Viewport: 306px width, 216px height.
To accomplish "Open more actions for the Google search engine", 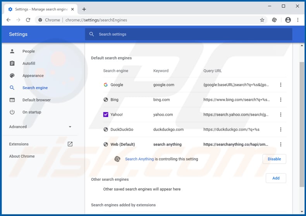I will (280, 85).
